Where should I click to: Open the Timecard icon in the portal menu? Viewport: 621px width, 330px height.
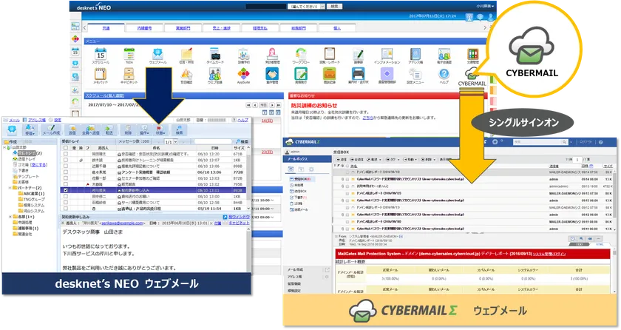[x=215, y=54]
